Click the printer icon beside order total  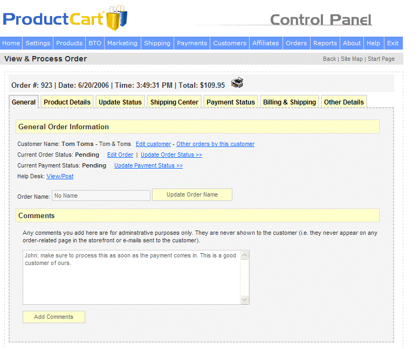(237, 83)
